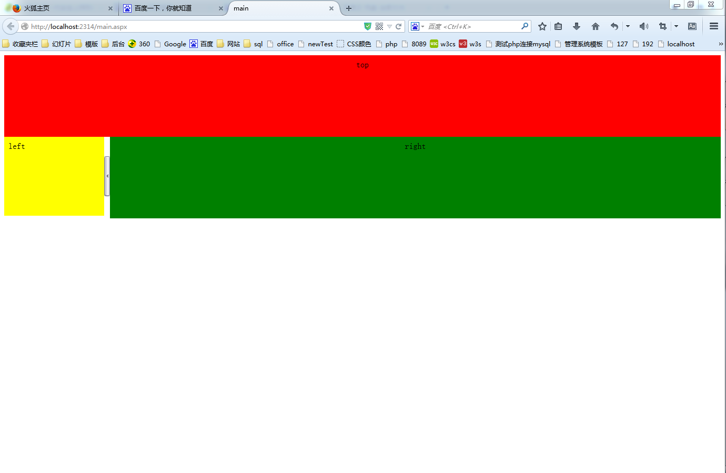Open the 后台 bookmark folder
Viewport: 726px width, 473px height.
pyautogui.click(x=113, y=44)
